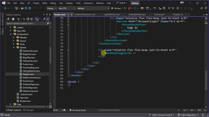This screenshot has width=209, height=117.
Task: Click the user account avatar
Action: tap(182, 3)
